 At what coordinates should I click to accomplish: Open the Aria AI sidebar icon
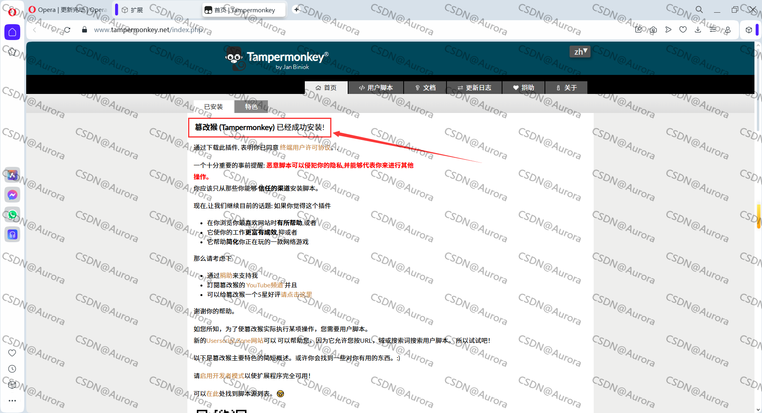(x=12, y=175)
